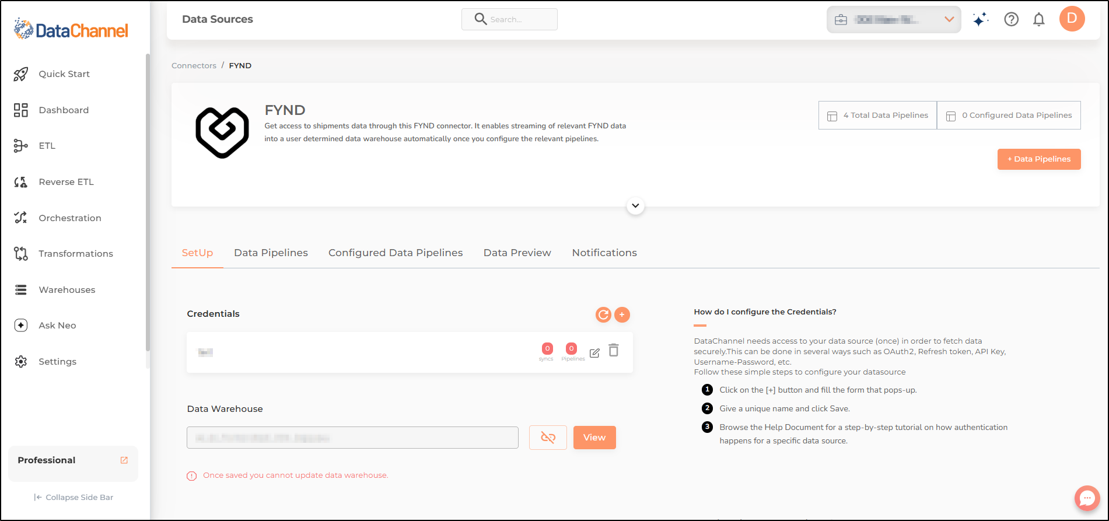This screenshot has width=1109, height=521.
Task: Open the Orchestration icon
Action: point(21,218)
